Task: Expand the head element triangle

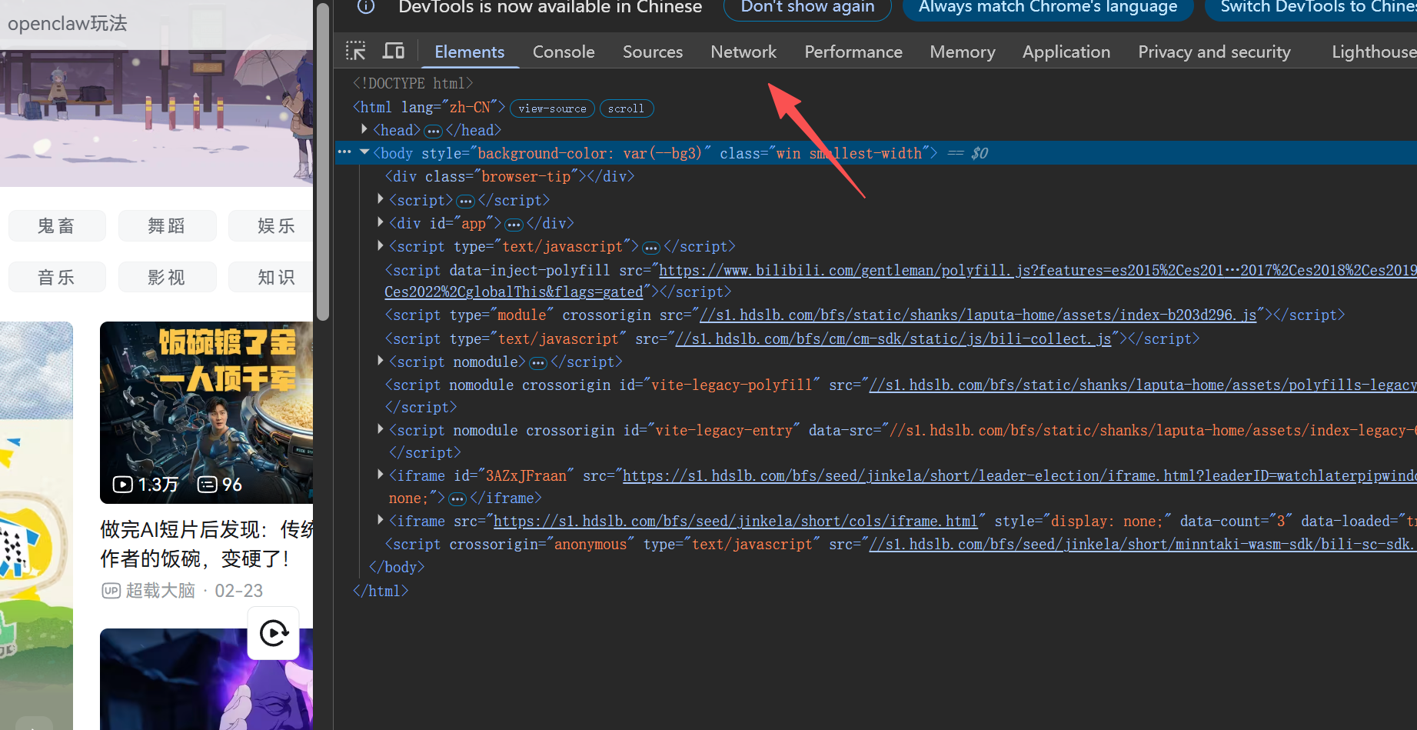Action: point(364,129)
